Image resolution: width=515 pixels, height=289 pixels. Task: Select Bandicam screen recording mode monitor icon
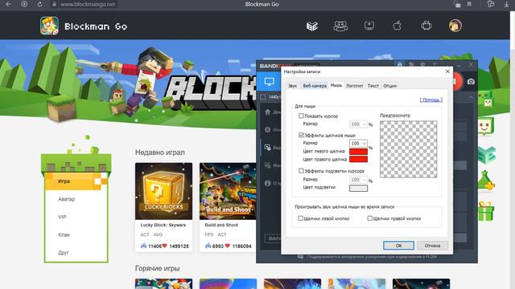point(270,82)
